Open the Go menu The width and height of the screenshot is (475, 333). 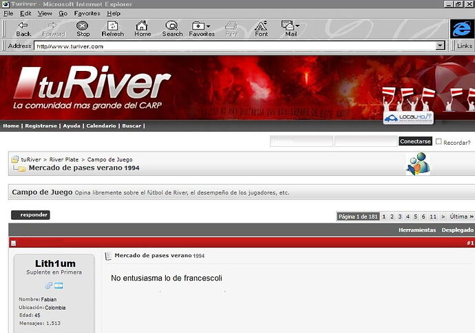[x=63, y=13]
